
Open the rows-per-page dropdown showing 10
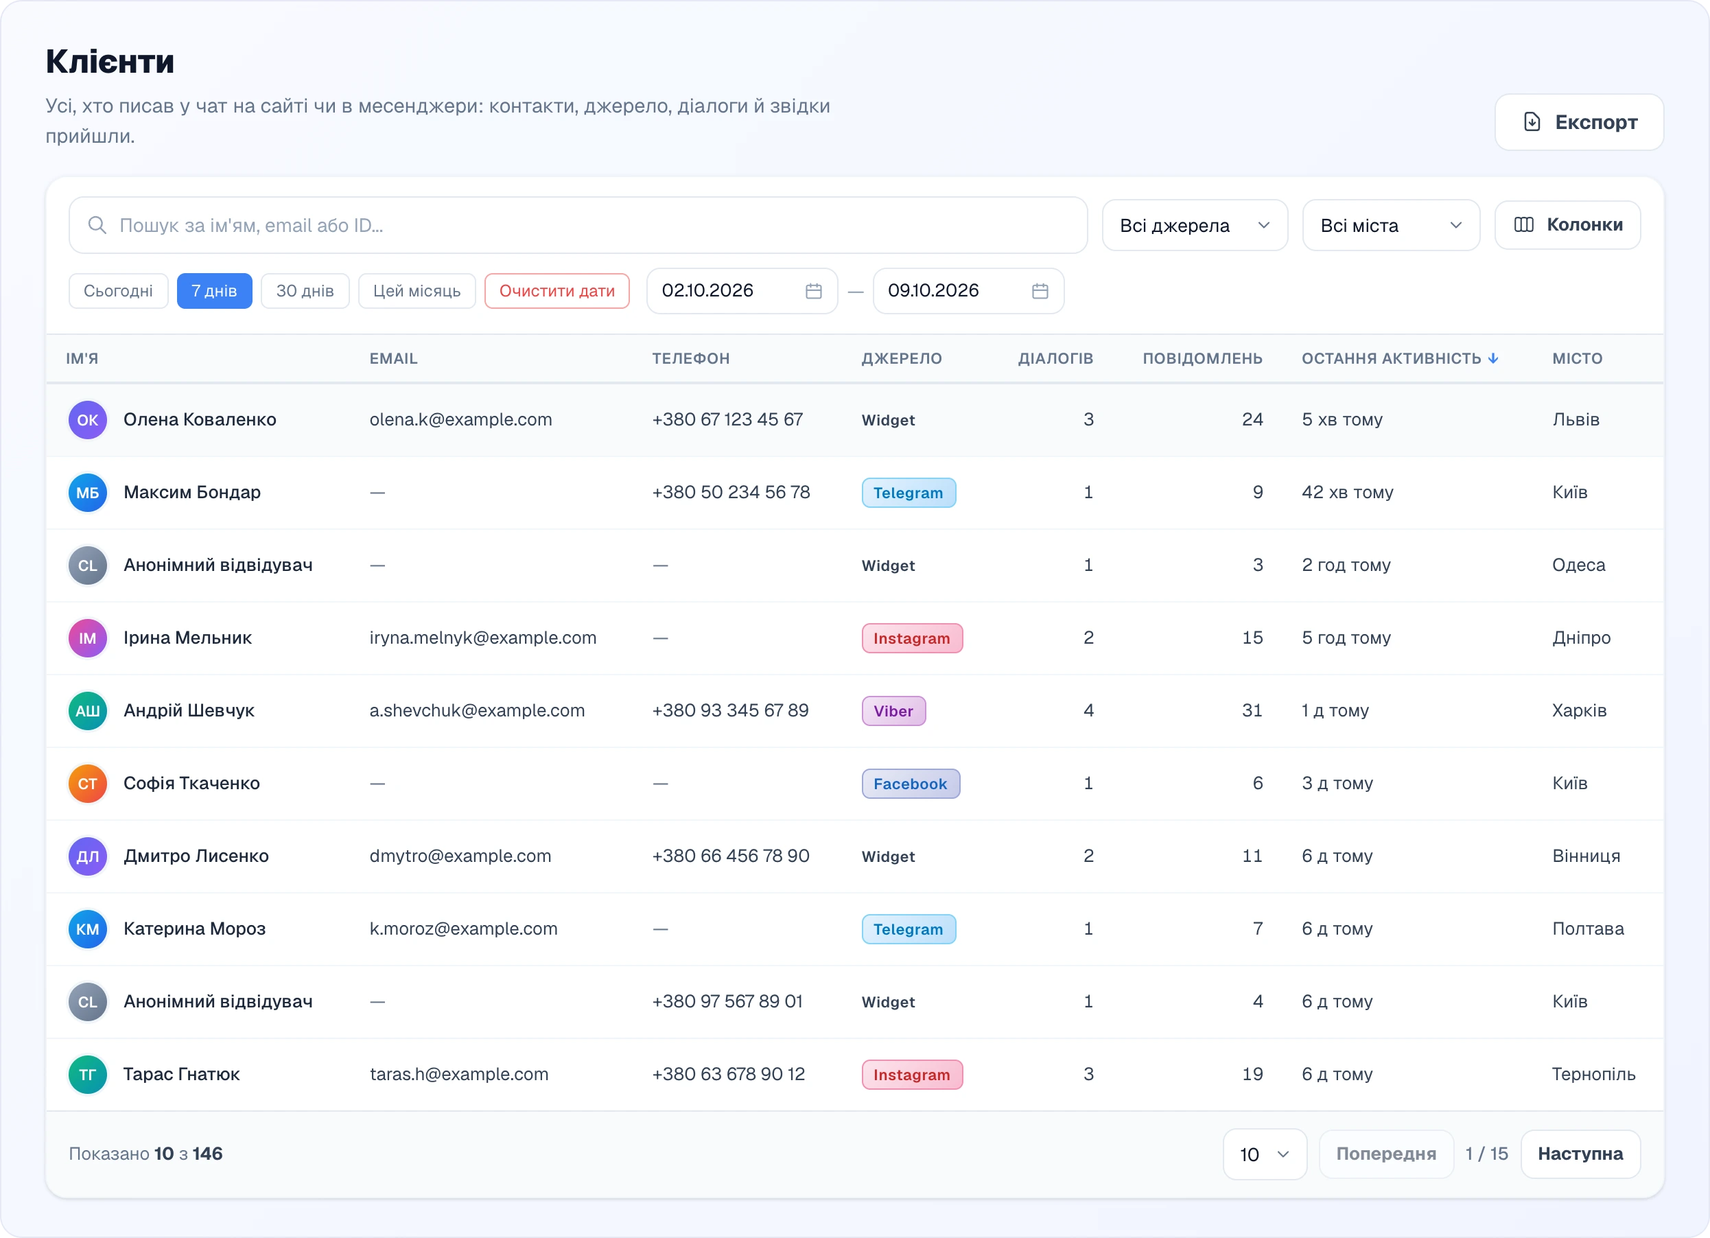(x=1265, y=1154)
